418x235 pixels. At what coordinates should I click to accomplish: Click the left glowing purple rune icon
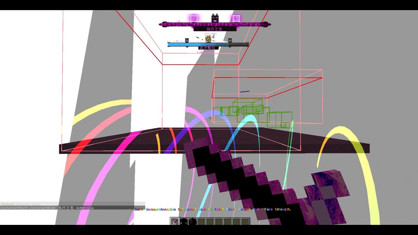pos(194,18)
